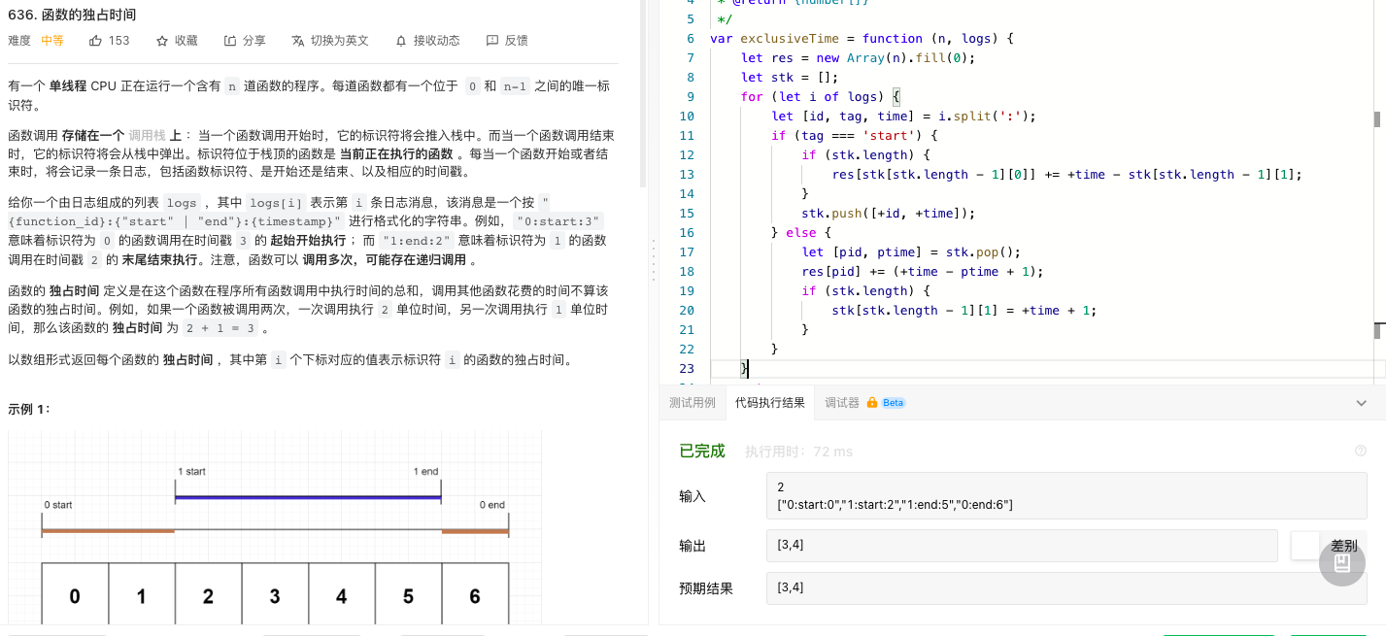Click the code line 'res[pid] += (+time - ptime + 1);'
Viewport: 1386px width, 636px height.
[x=923, y=272]
